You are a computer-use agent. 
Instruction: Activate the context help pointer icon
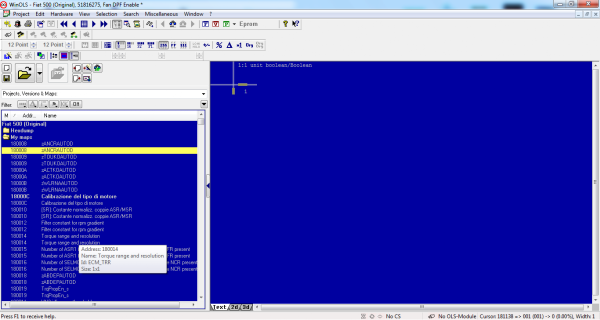tap(295, 23)
